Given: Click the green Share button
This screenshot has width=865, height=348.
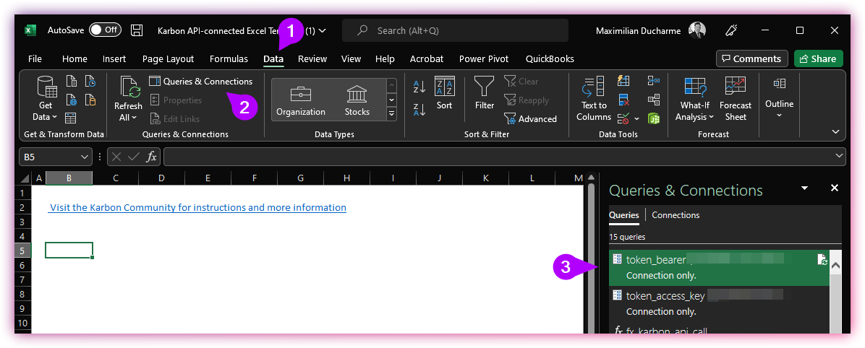Looking at the screenshot, I should (x=819, y=59).
